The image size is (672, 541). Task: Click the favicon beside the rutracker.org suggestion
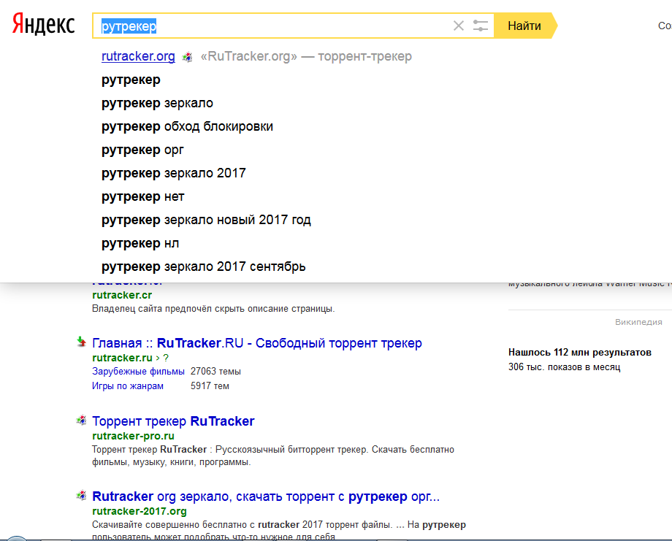(x=187, y=56)
